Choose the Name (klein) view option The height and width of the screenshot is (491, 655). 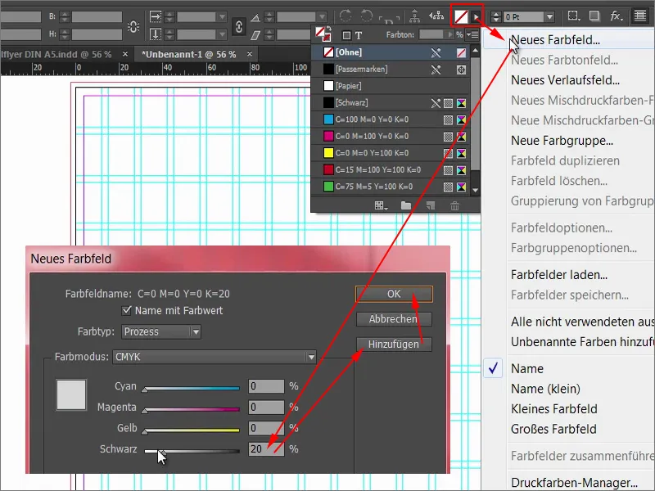545,389
